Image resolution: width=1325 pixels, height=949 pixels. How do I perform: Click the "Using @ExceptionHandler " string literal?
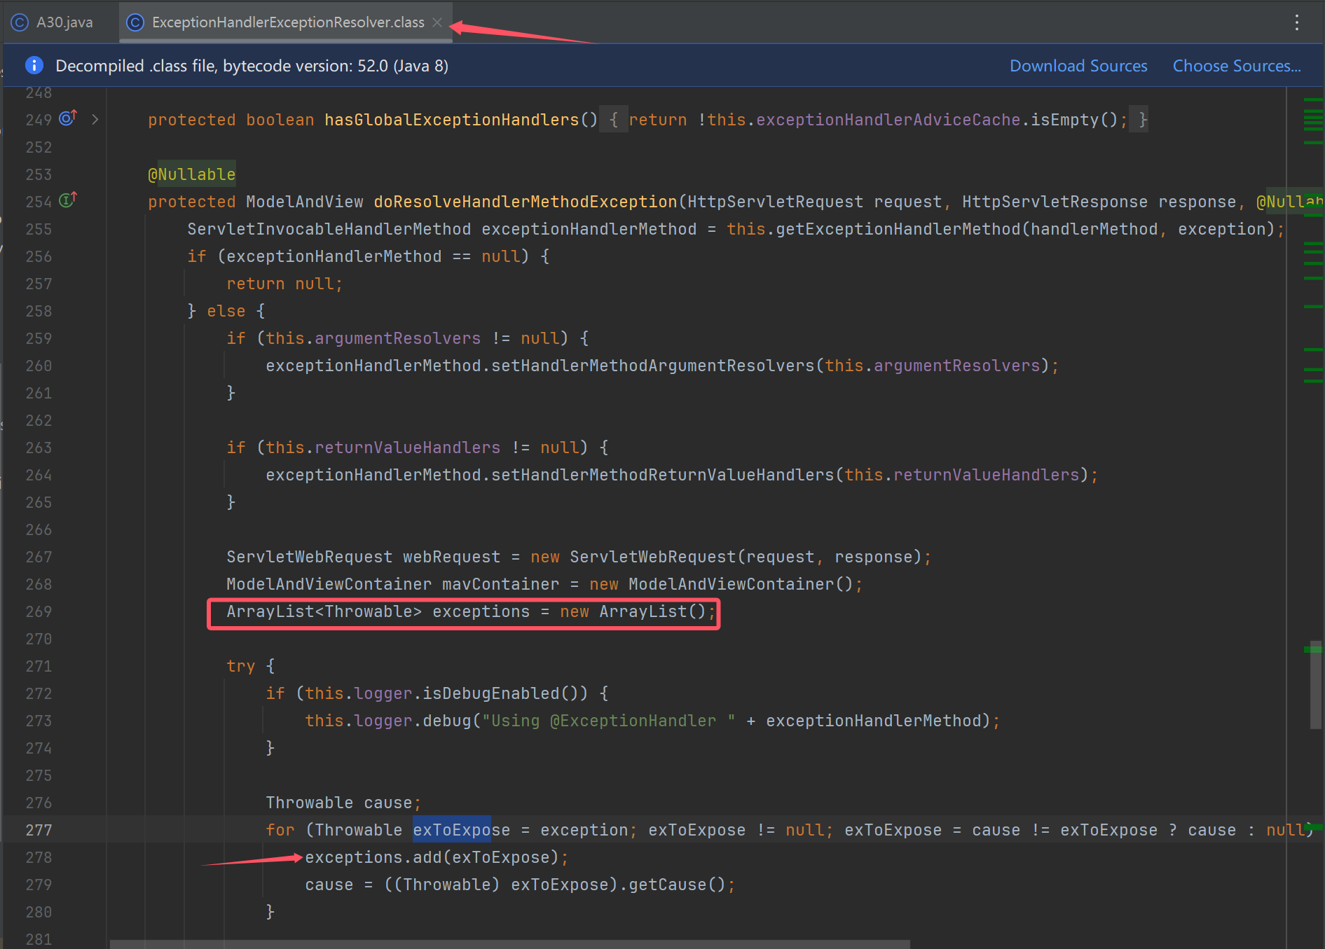click(608, 721)
